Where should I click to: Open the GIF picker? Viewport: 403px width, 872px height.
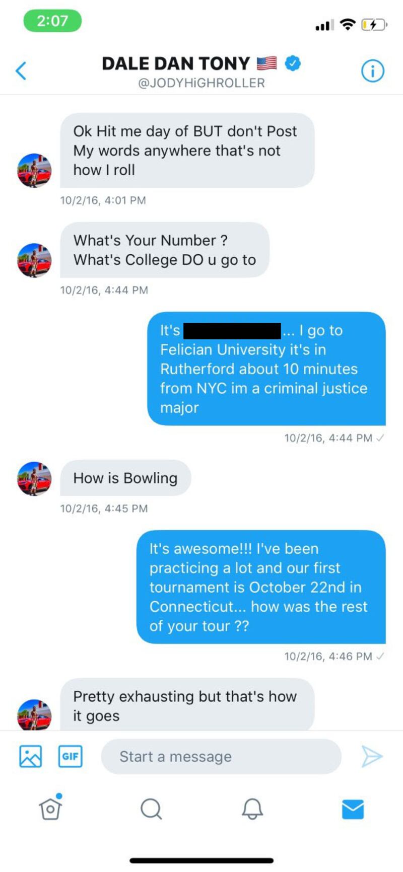(70, 756)
